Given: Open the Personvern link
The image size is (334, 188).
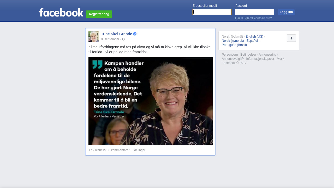Looking at the screenshot, I should pos(230,55).
